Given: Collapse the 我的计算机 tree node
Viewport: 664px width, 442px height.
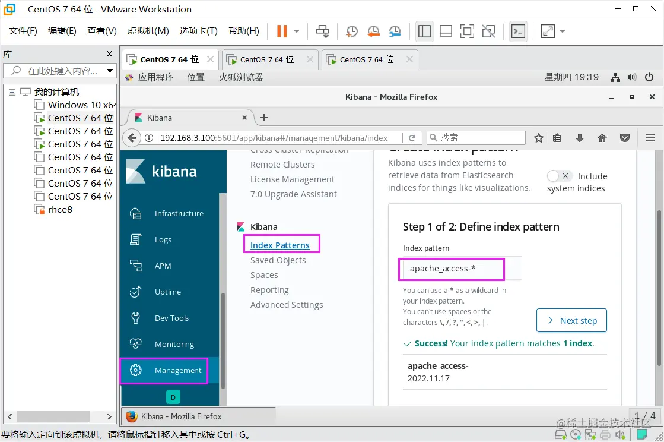Looking at the screenshot, I should pos(12,92).
